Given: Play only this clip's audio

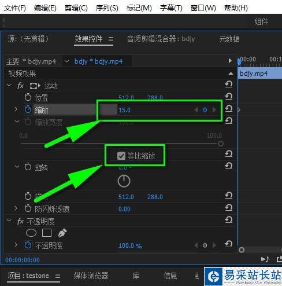Looking at the screenshot, I should click(265, 259).
